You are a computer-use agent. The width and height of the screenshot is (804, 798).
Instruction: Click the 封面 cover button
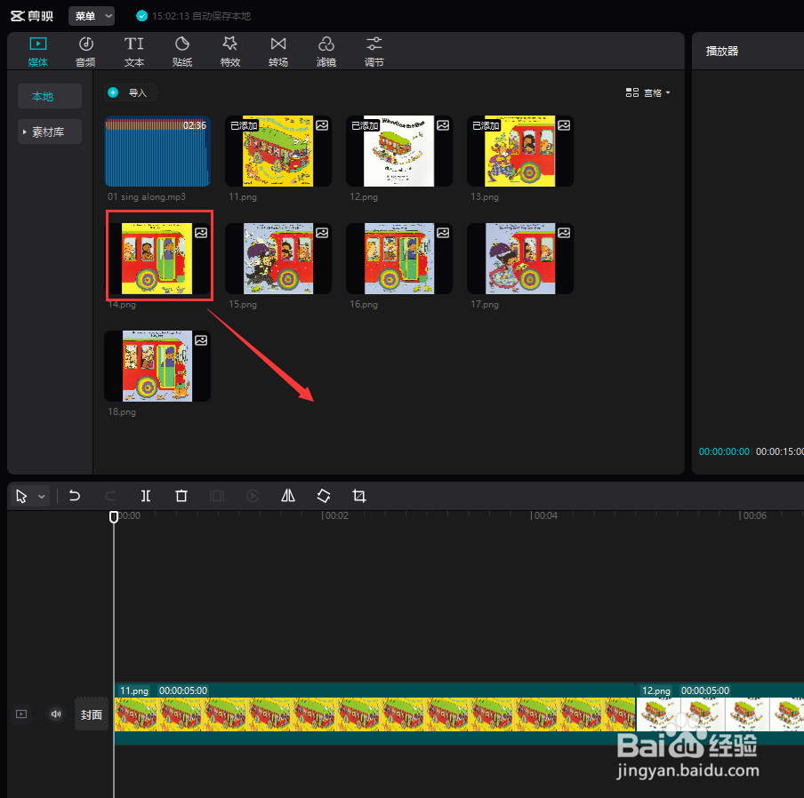[92, 714]
